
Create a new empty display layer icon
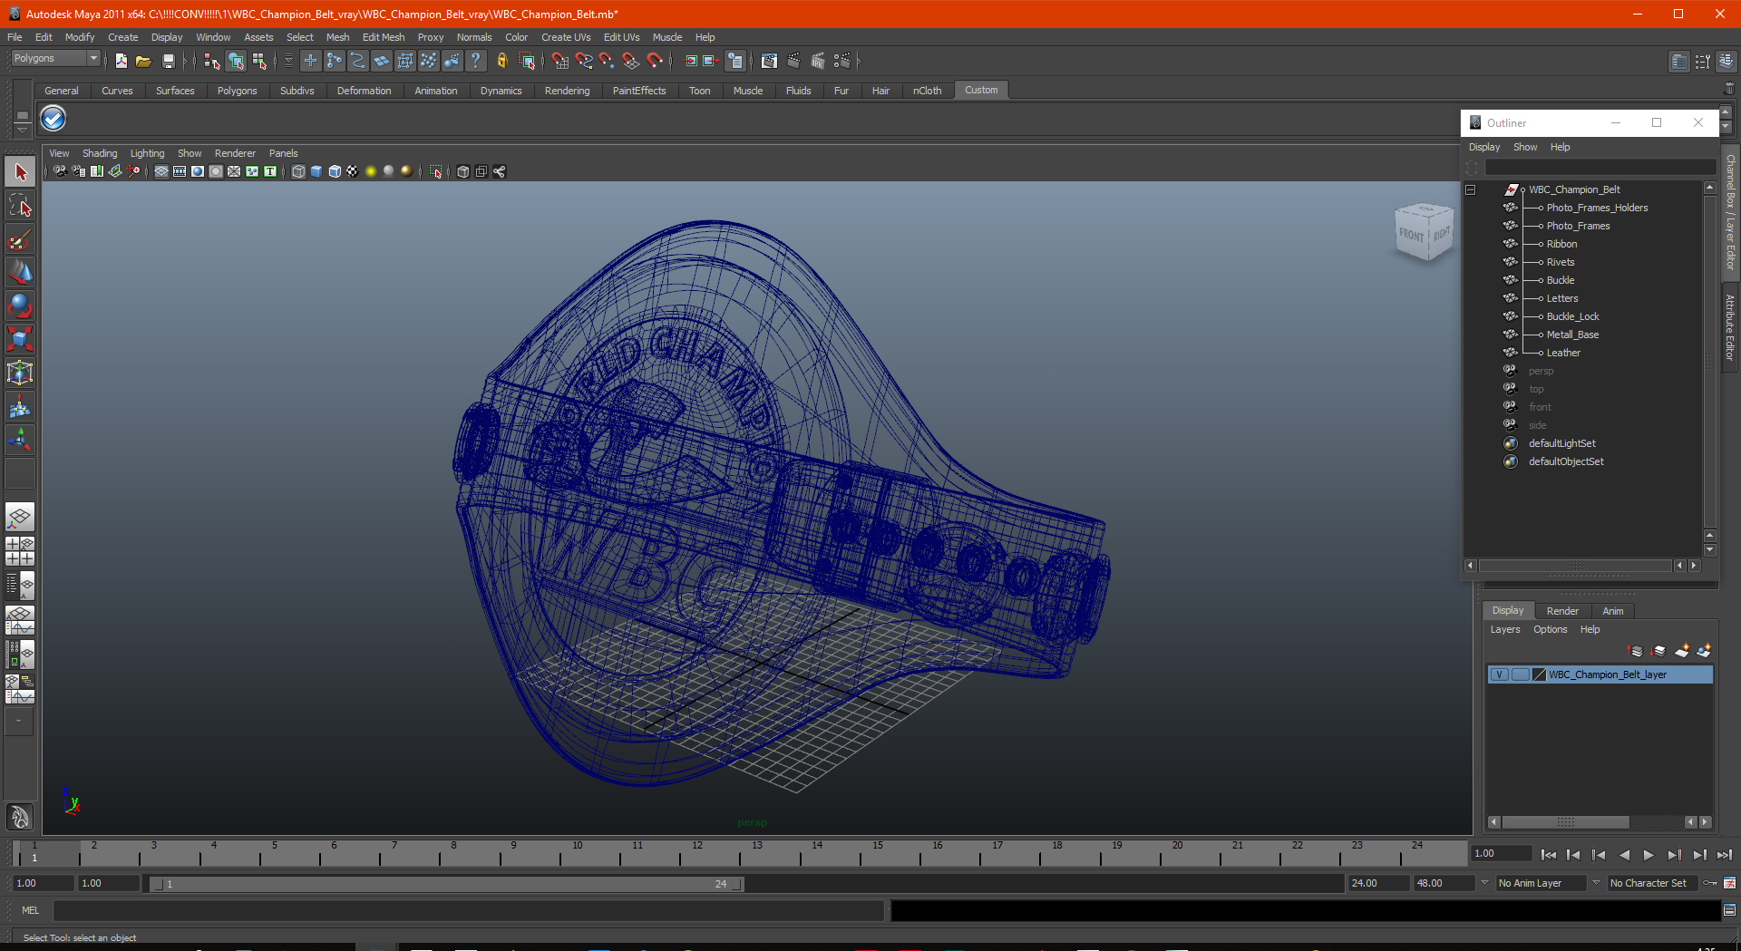[x=1682, y=651]
